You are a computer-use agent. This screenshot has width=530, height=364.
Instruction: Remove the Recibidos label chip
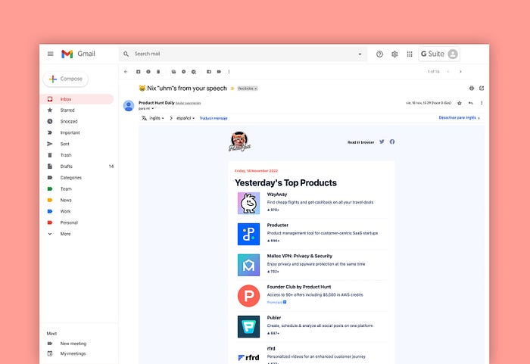[256, 89]
